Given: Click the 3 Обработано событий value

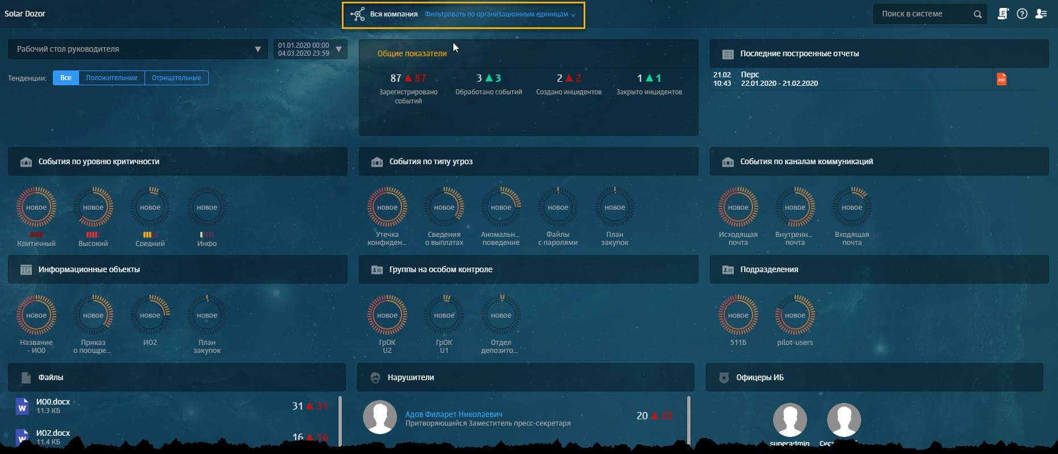Looking at the screenshot, I should coord(479,78).
